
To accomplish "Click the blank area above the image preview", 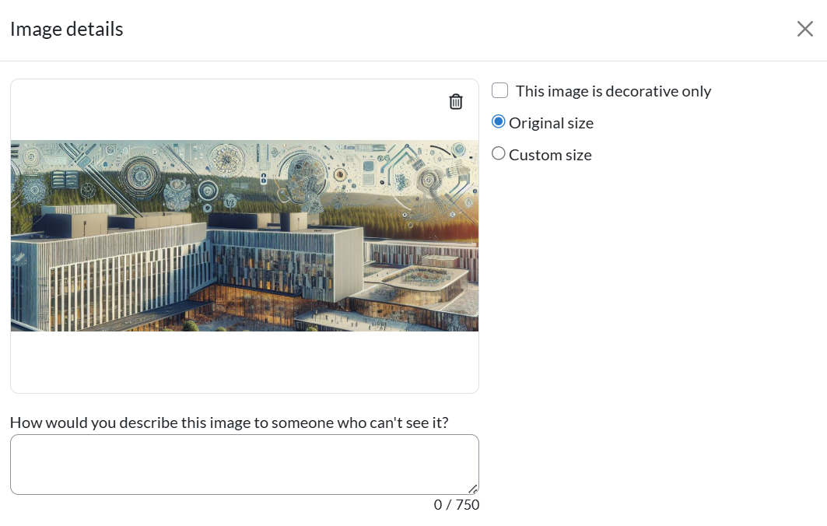I will pyautogui.click(x=233, y=109).
